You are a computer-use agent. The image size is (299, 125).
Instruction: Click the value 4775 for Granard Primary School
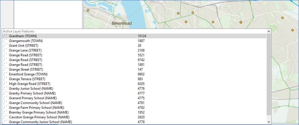click(x=141, y=98)
